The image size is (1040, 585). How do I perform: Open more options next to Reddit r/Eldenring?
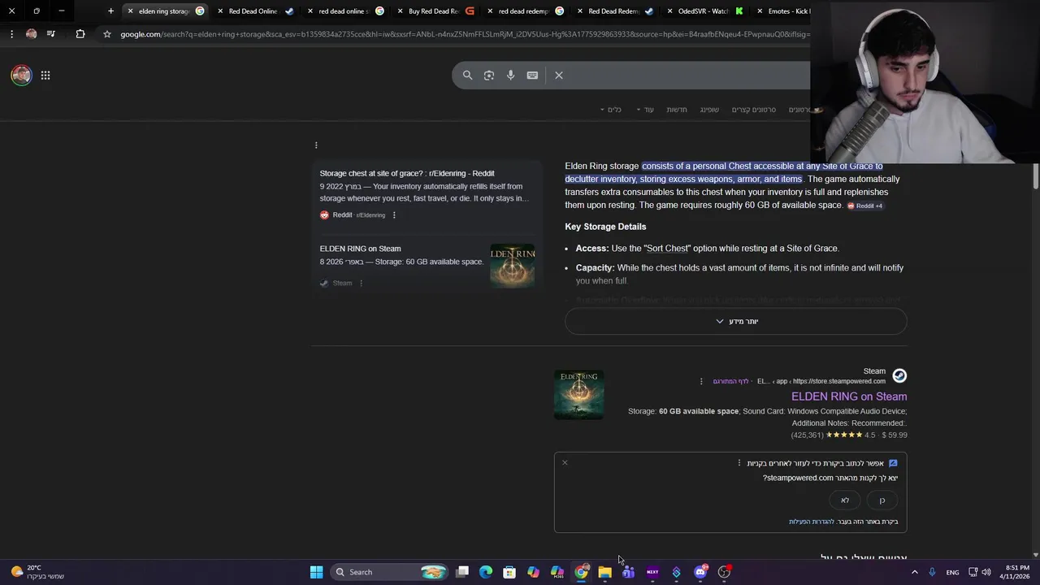click(x=394, y=215)
